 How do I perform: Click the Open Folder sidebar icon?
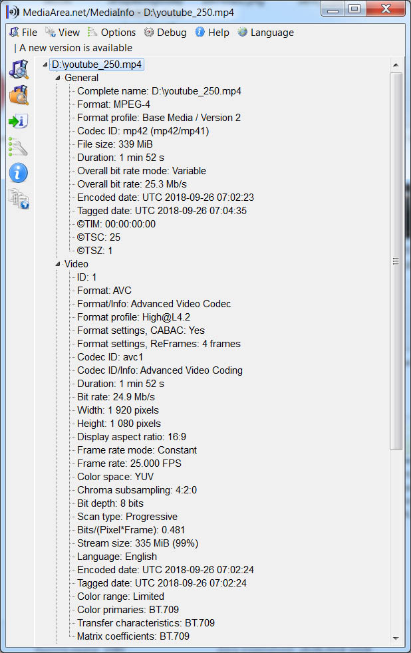click(x=19, y=95)
